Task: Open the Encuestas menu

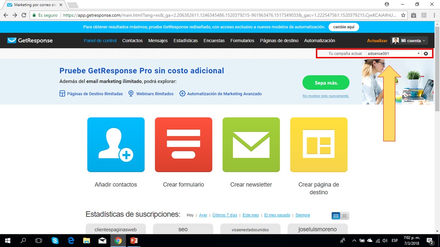Action: point(214,40)
